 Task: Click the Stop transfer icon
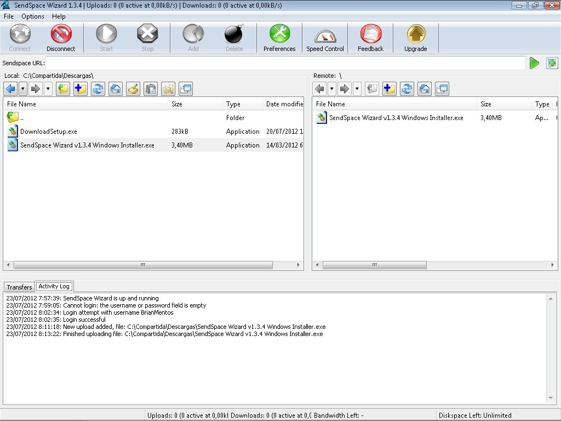click(x=147, y=34)
